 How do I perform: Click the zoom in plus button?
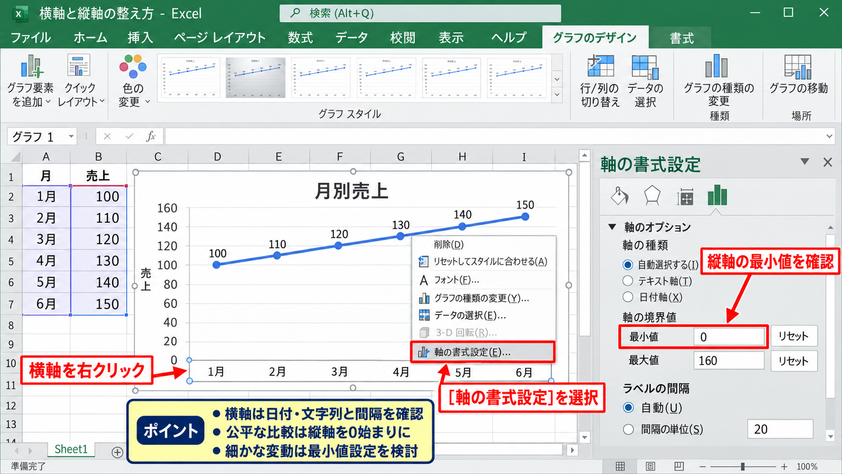pyautogui.click(x=784, y=466)
